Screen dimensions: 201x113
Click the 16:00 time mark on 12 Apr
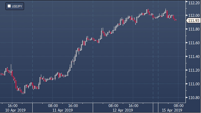pos(133,106)
